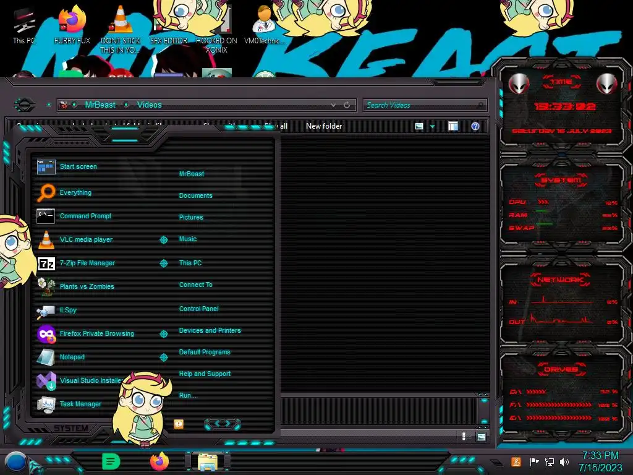633x475 pixels.
Task: Click Videos breadcrumb in address bar
Action: [150, 105]
